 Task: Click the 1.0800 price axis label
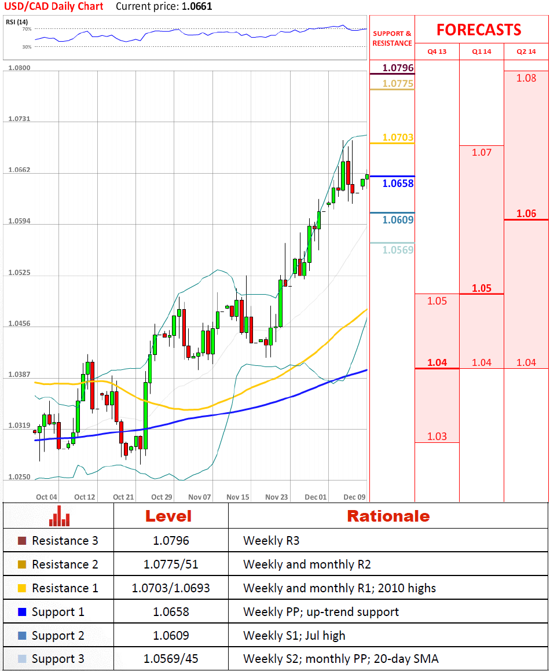[19, 68]
